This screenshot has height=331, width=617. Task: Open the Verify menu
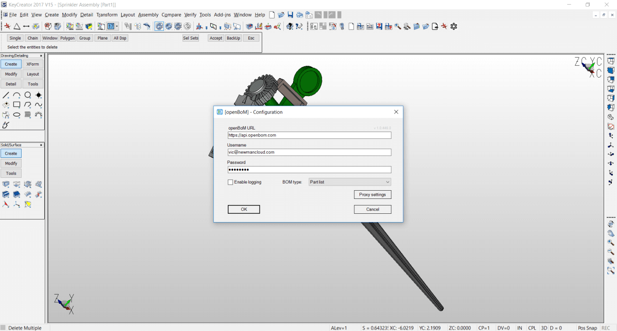pos(189,15)
